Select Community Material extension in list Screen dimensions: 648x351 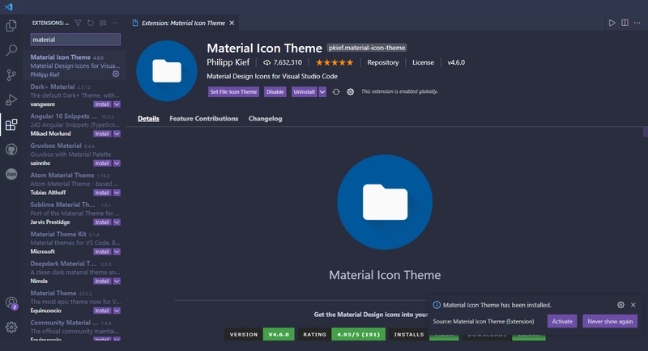75,330
